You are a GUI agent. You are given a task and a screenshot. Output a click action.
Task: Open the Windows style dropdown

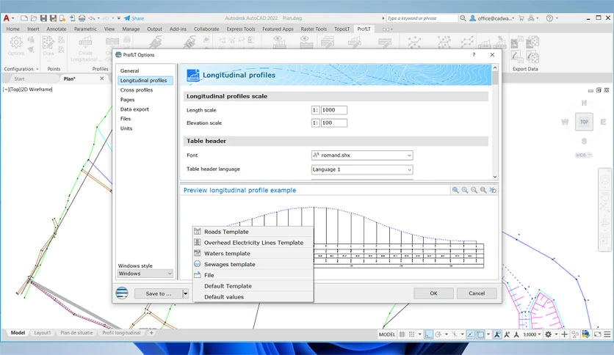[x=145, y=274]
